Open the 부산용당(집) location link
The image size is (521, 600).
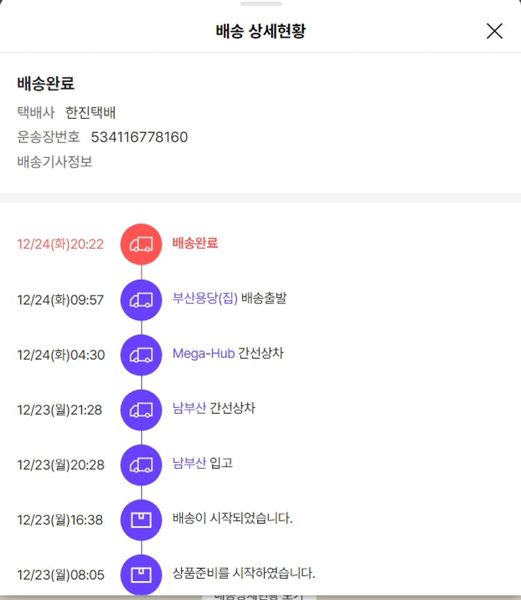pyautogui.click(x=205, y=298)
